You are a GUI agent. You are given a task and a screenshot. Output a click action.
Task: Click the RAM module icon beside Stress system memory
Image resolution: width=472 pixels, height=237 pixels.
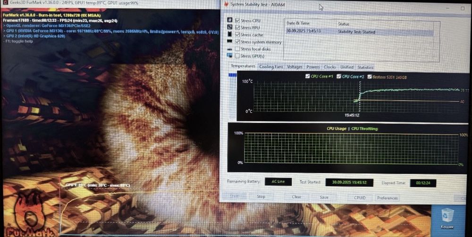point(230,41)
